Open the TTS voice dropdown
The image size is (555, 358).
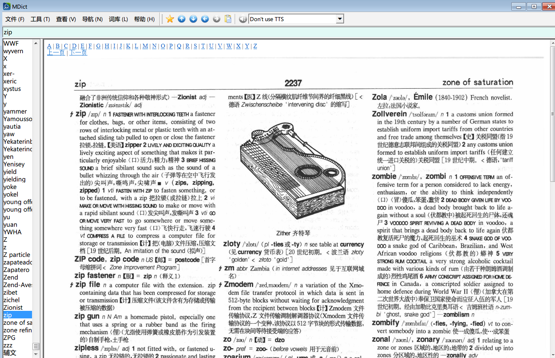pos(340,19)
